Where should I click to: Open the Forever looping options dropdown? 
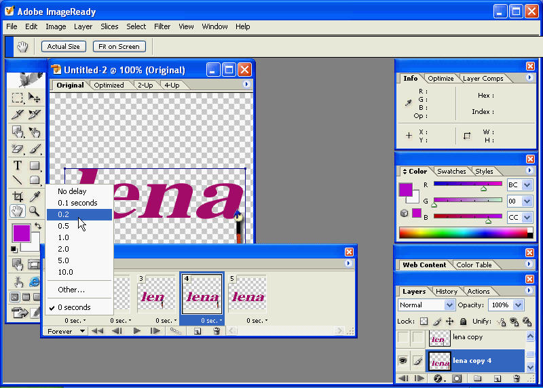tap(67, 331)
